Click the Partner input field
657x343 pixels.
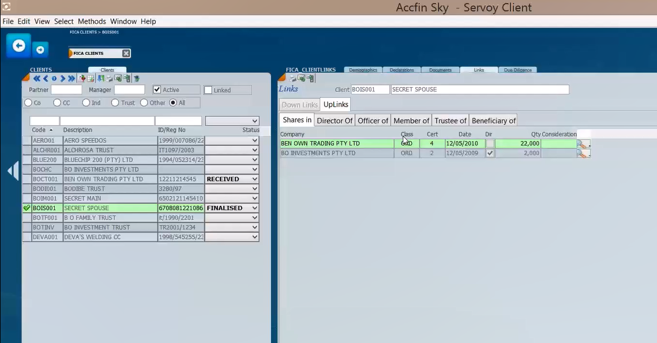click(x=66, y=90)
